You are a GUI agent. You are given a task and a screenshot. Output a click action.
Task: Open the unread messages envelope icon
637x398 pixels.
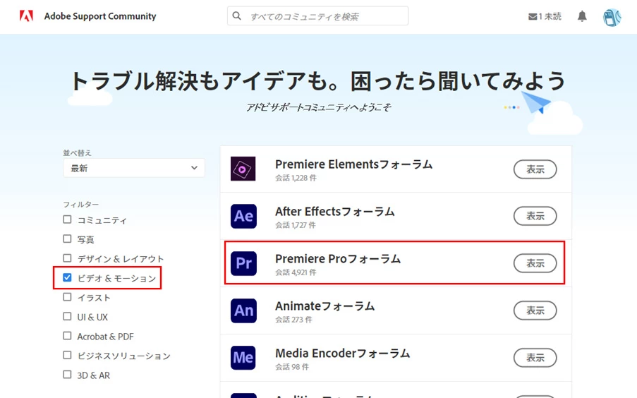point(533,17)
